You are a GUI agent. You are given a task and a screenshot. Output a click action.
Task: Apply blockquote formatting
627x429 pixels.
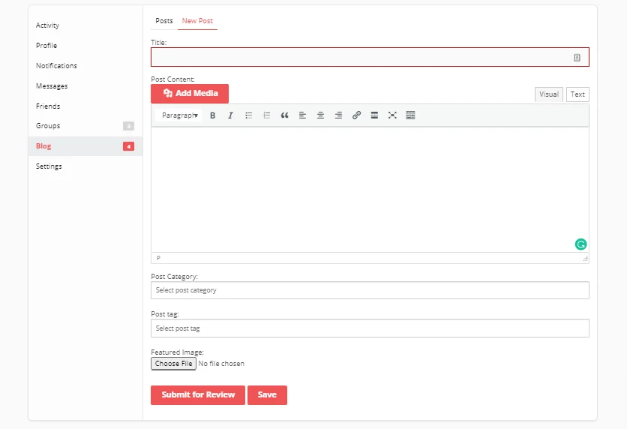click(x=284, y=115)
